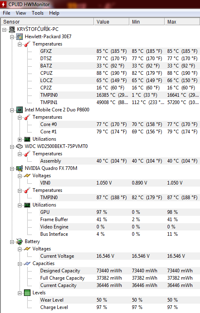Collapse the NVIDIA Quadro FX 770M node
The width and height of the screenshot is (200, 313).
(12, 169)
